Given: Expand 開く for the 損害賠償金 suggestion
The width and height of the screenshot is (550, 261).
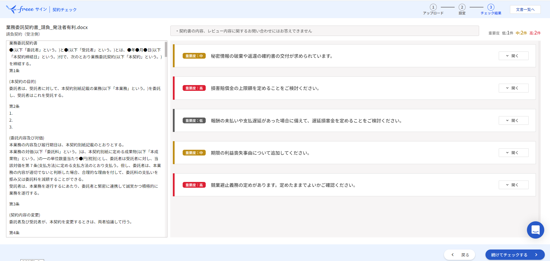Looking at the screenshot, I should coord(513,88).
